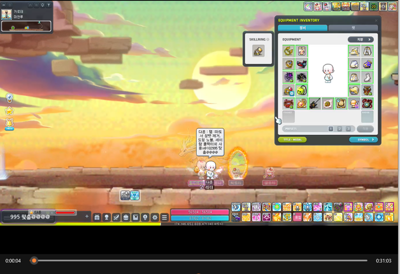This screenshot has width=400, height=274.
Task: Select the purple dark ring slot
Action: click(288, 77)
